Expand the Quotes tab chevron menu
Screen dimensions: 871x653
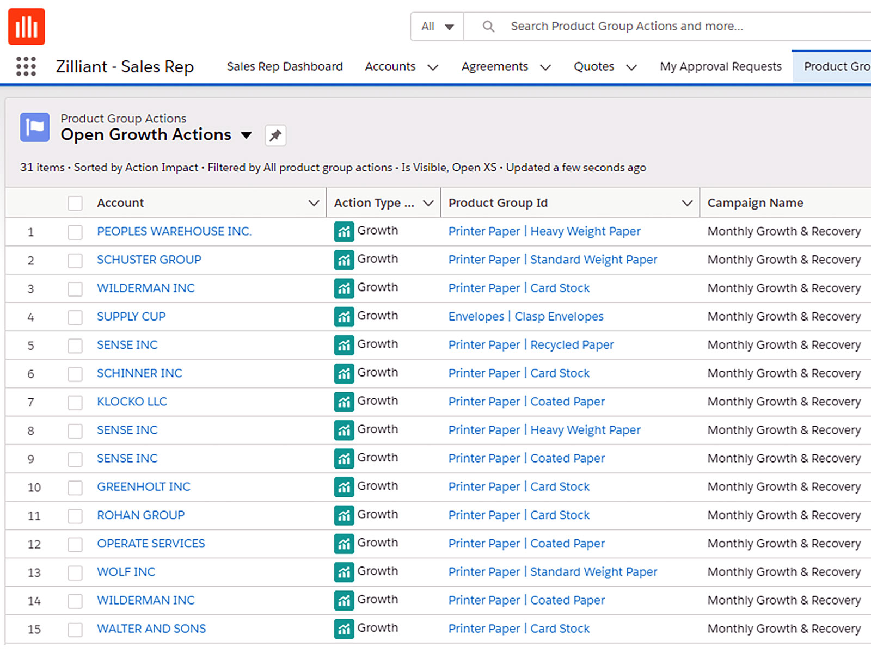point(631,67)
